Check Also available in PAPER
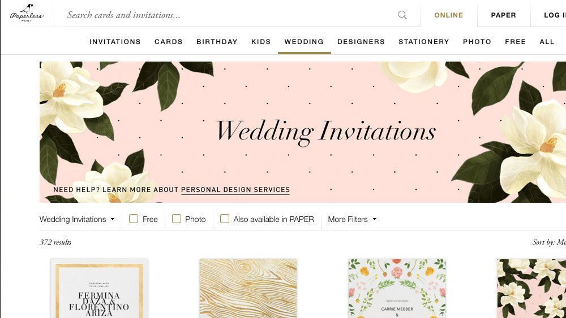 pyautogui.click(x=225, y=219)
